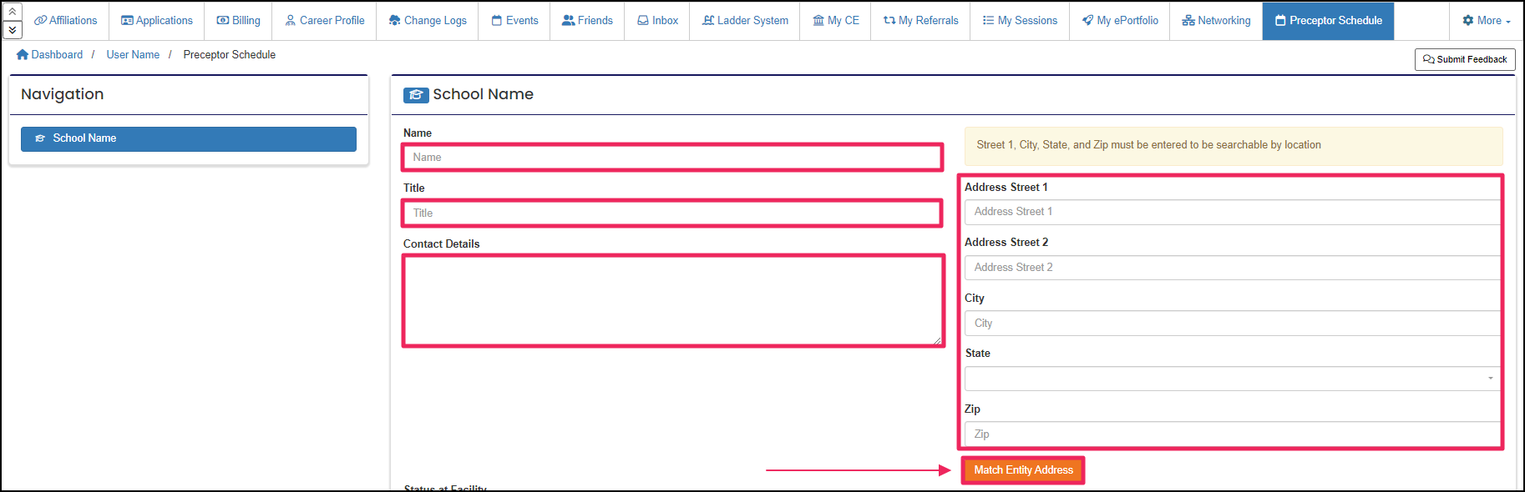Open the Affiliations menu tab
This screenshot has width=1525, height=492.
pos(66,20)
